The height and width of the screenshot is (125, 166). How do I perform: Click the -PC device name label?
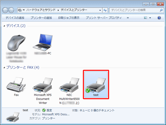pyautogui.click(x=43, y=53)
